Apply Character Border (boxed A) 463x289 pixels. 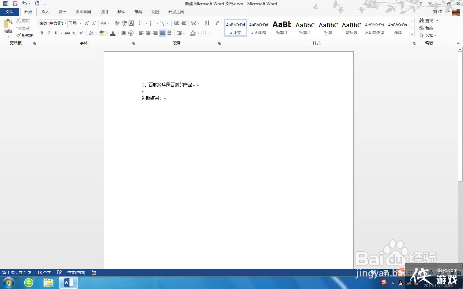click(x=131, y=23)
